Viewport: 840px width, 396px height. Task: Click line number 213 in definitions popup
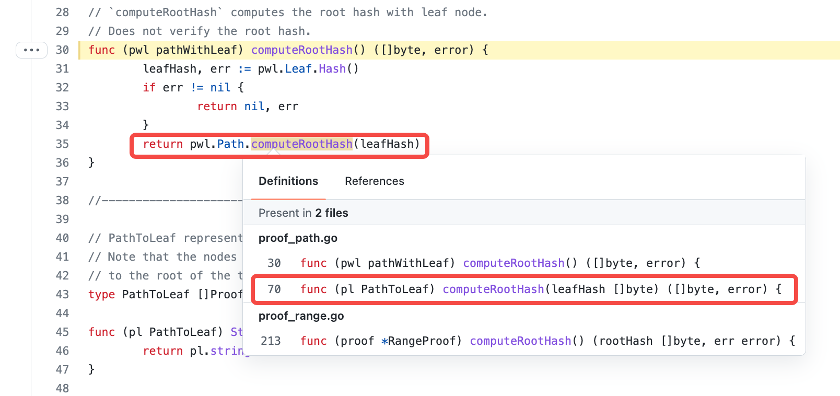[271, 341]
